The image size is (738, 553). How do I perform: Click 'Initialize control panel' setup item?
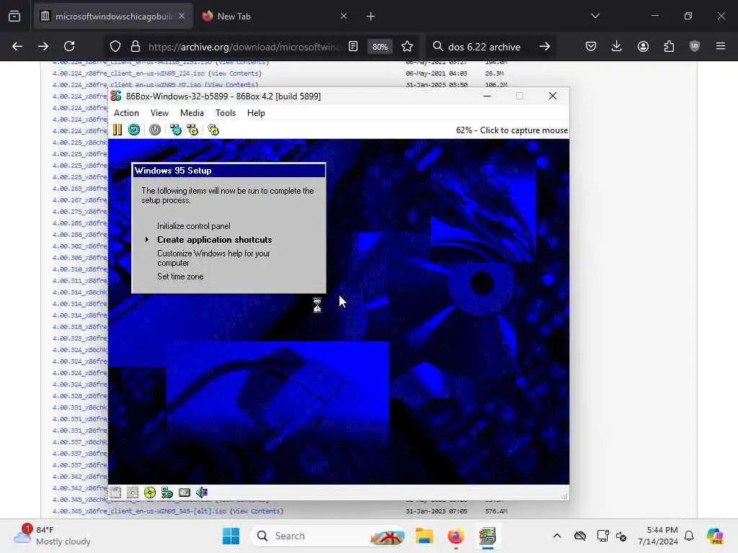(193, 226)
